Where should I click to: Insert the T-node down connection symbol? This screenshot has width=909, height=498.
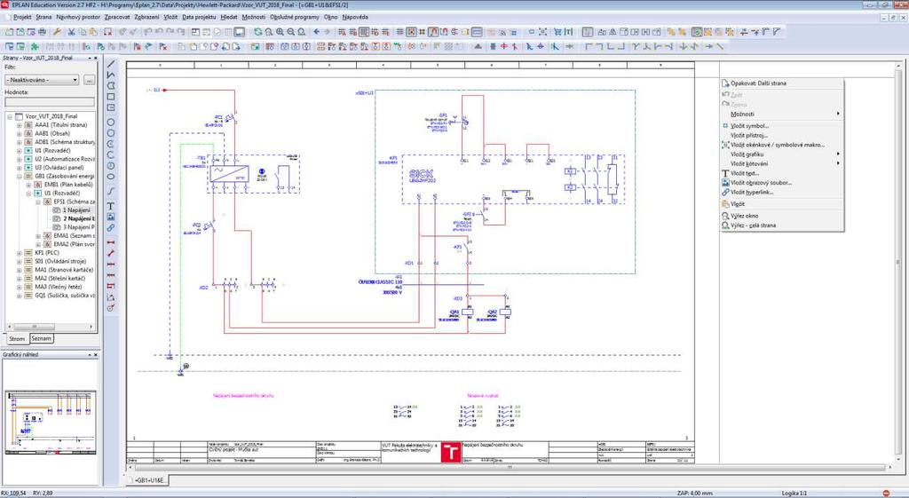tap(636, 46)
